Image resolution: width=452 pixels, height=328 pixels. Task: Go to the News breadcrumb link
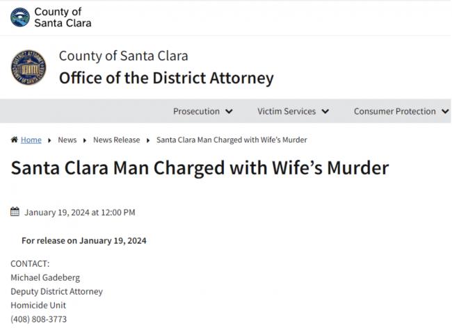[x=67, y=140]
